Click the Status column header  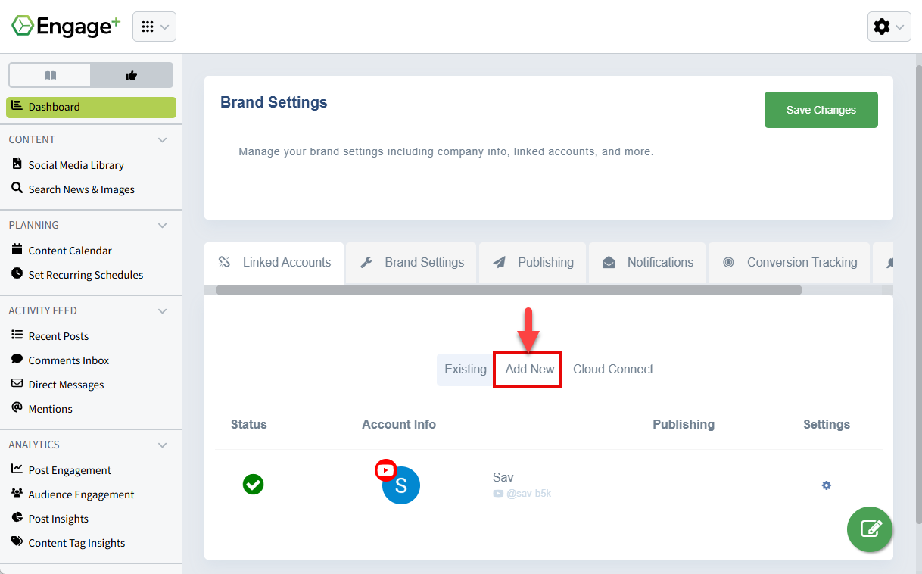249,425
